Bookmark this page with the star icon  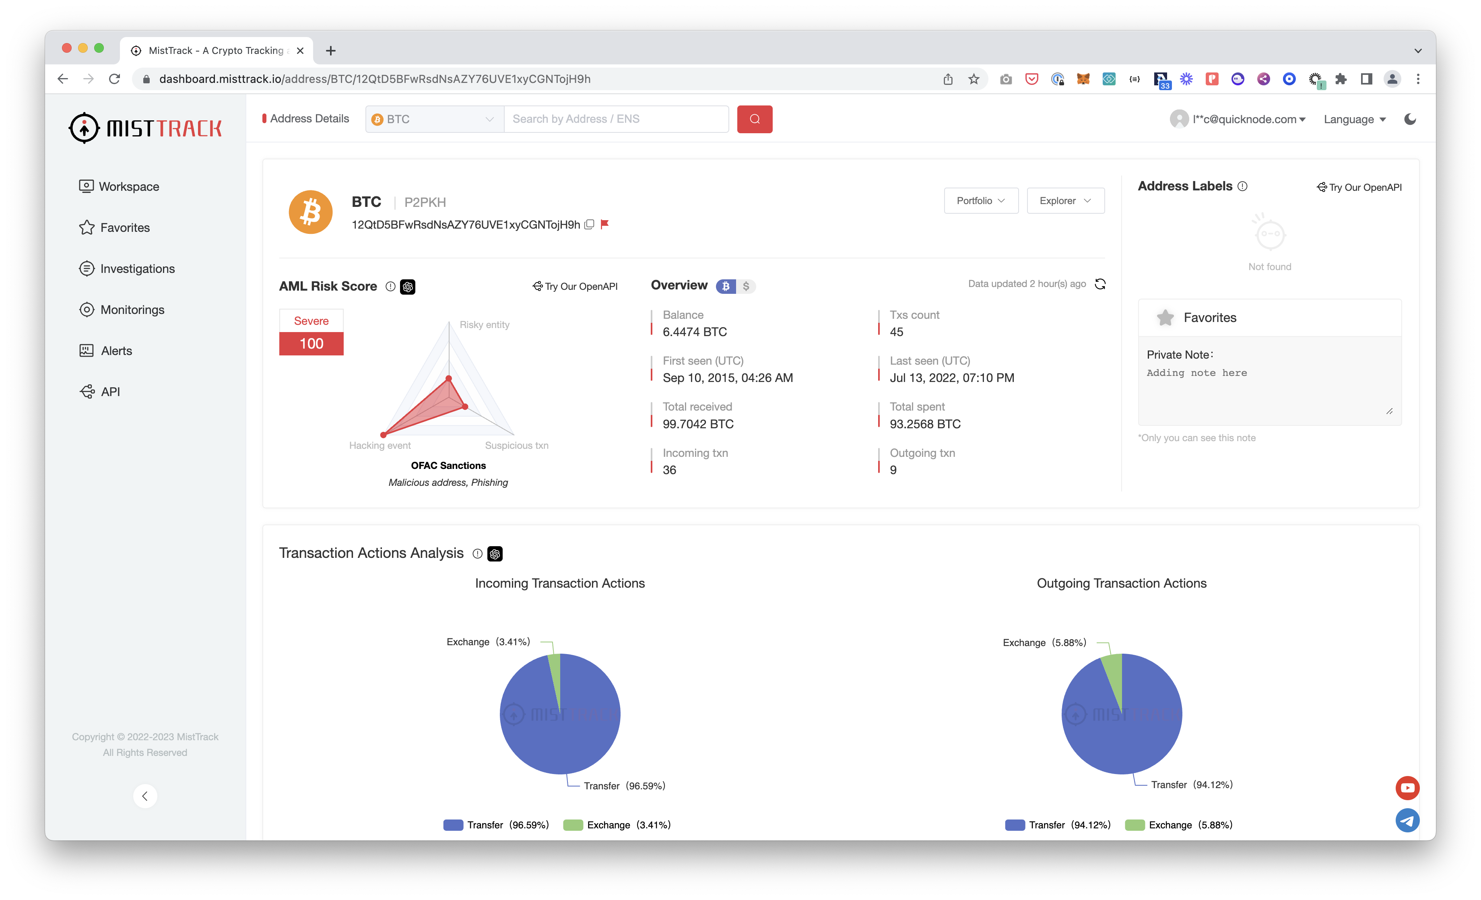(973, 79)
